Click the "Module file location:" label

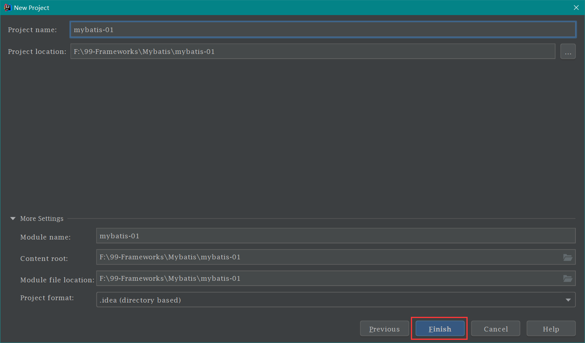click(x=57, y=280)
